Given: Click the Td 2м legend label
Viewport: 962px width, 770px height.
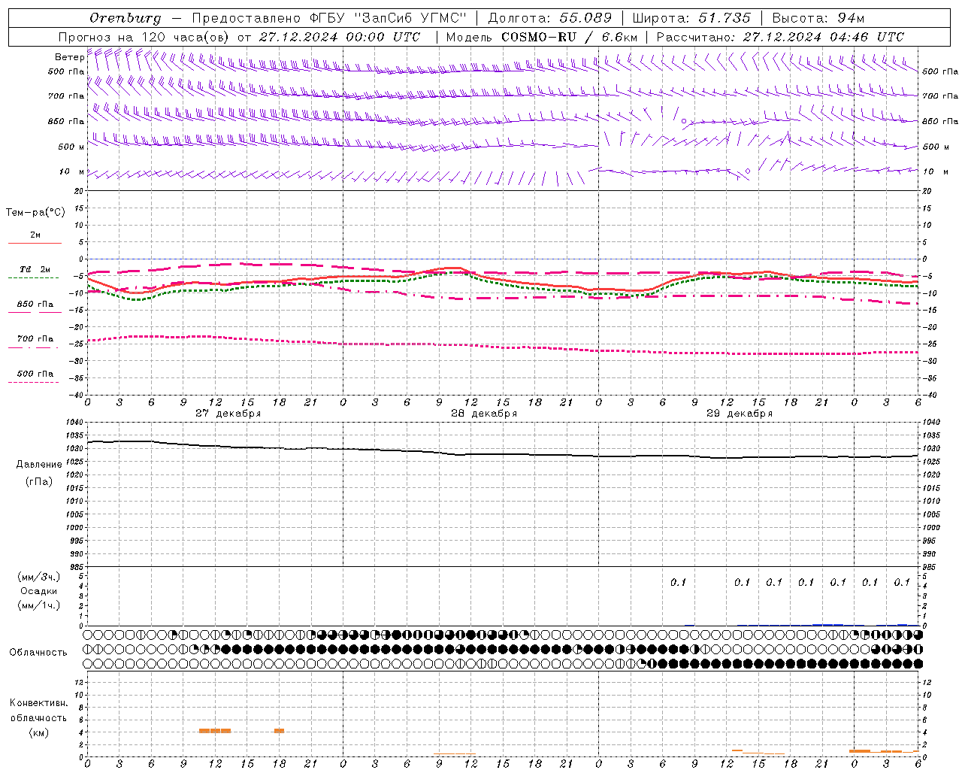Looking at the screenshot, I should pos(35,269).
